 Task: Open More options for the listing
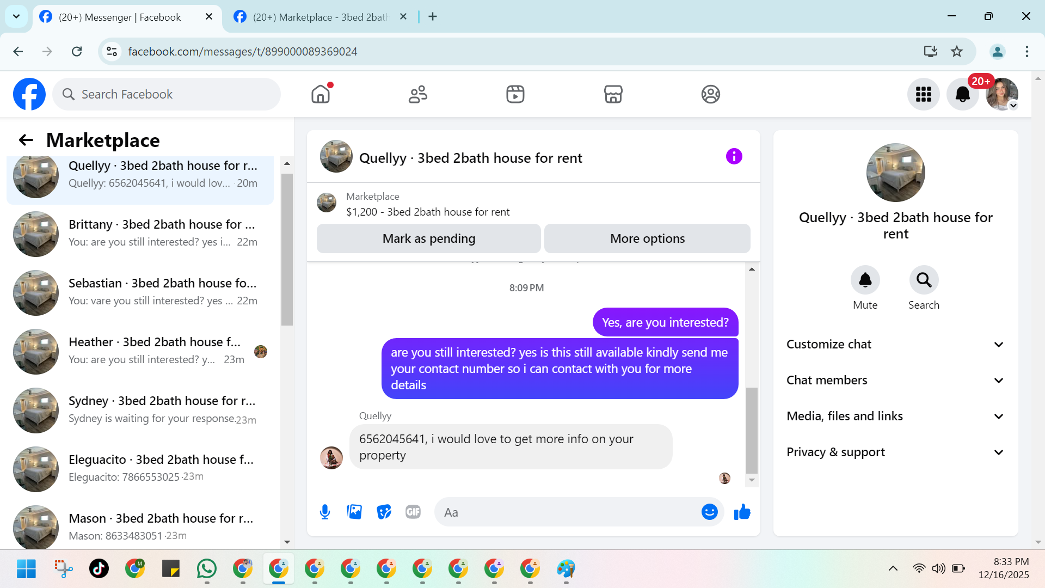(648, 238)
